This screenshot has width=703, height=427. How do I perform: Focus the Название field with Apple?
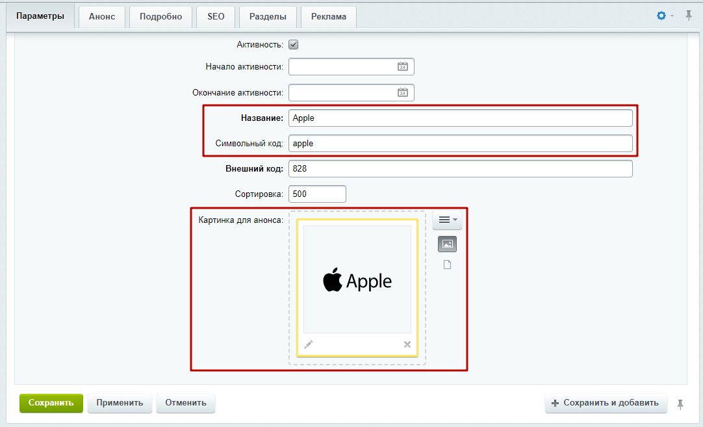pyautogui.click(x=461, y=118)
